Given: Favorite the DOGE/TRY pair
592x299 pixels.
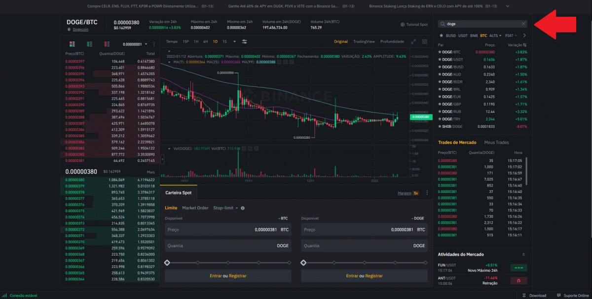Looking at the screenshot, I should [440, 119].
